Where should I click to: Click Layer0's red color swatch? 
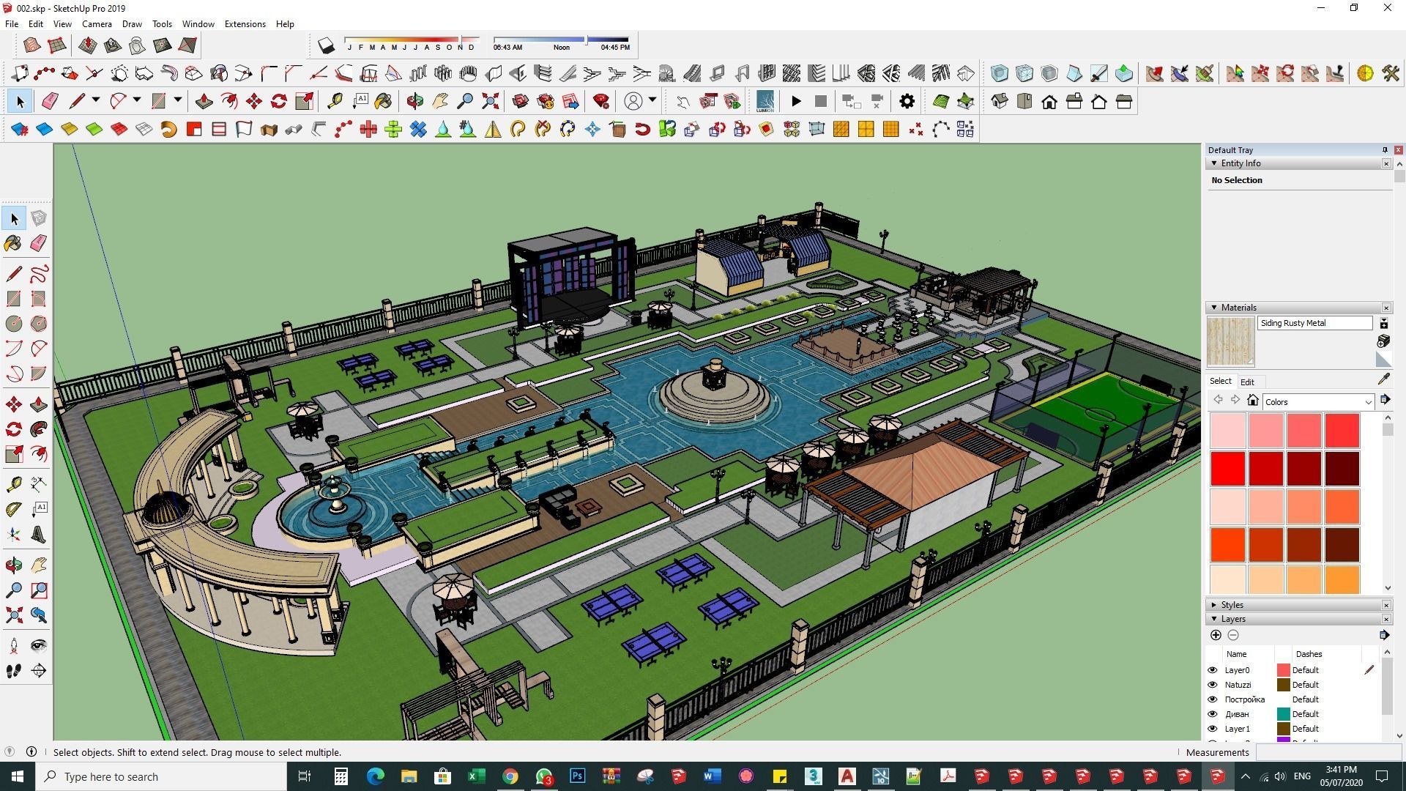click(1283, 670)
